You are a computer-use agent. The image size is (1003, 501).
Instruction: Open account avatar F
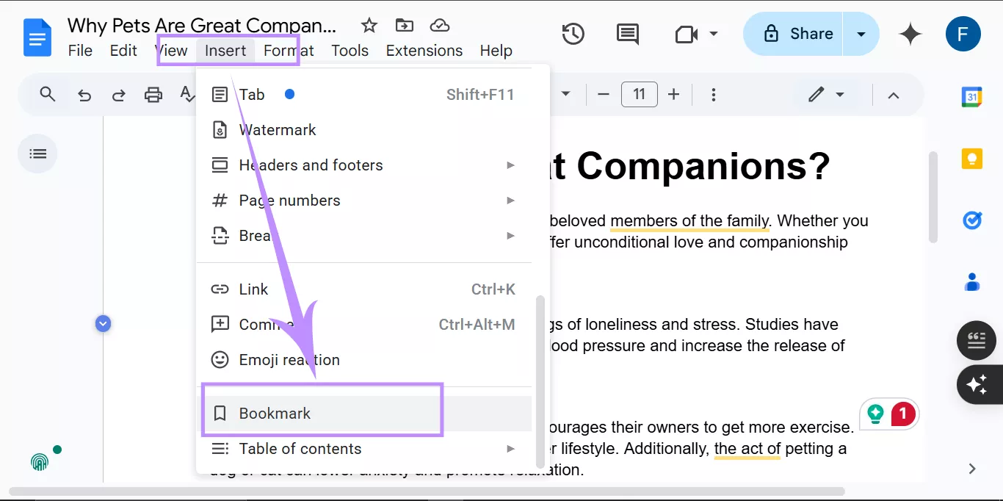(963, 34)
